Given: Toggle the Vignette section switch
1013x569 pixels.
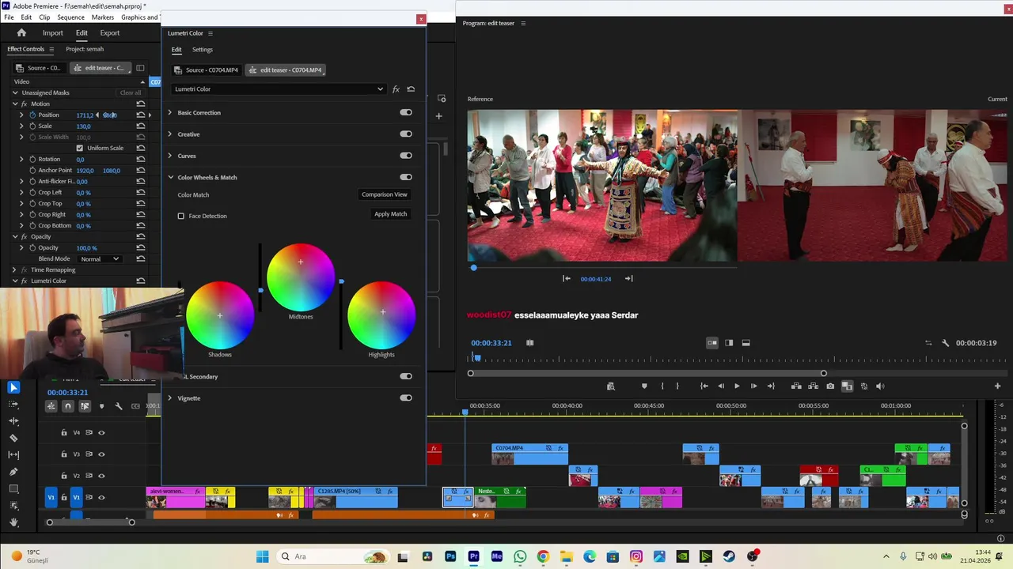Looking at the screenshot, I should point(406,398).
